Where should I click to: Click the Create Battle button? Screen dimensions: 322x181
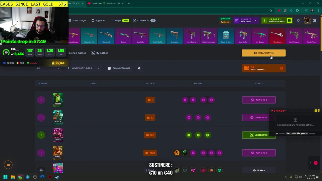(264, 53)
